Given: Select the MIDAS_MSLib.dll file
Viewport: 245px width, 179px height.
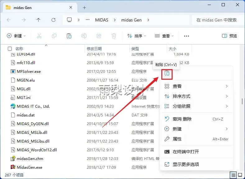Looking at the screenshot, I should pyautogui.click(x=32, y=132).
